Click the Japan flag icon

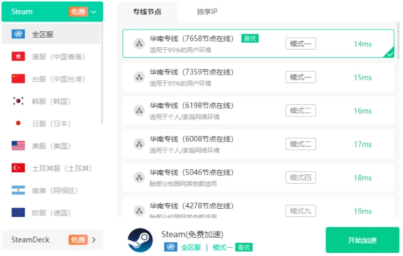[x=18, y=123]
